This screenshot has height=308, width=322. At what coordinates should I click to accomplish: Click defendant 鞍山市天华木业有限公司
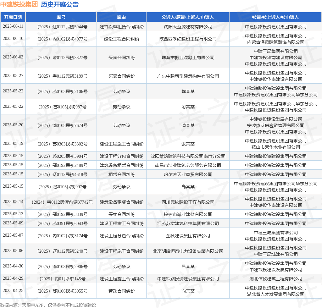(x=275, y=147)
